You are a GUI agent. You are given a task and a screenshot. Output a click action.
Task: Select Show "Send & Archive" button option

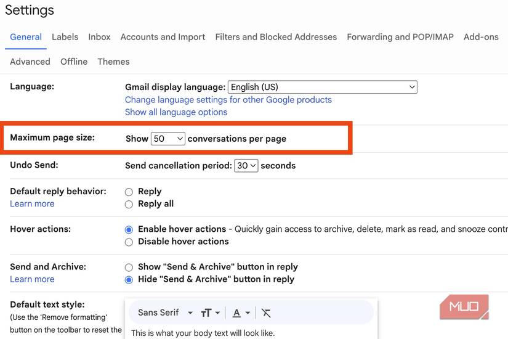(x=129, y=268)
